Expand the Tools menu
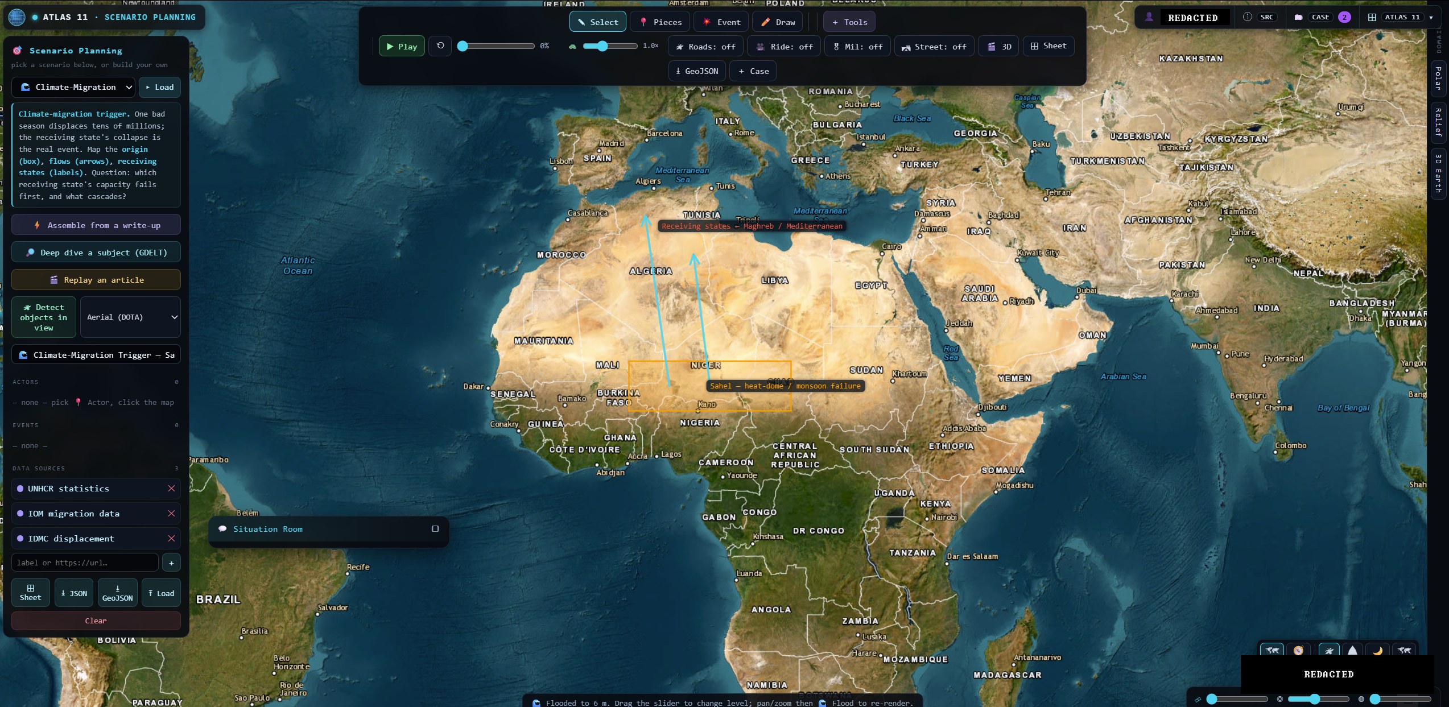Screen dimensions: 1449x707 pos(849,22)
